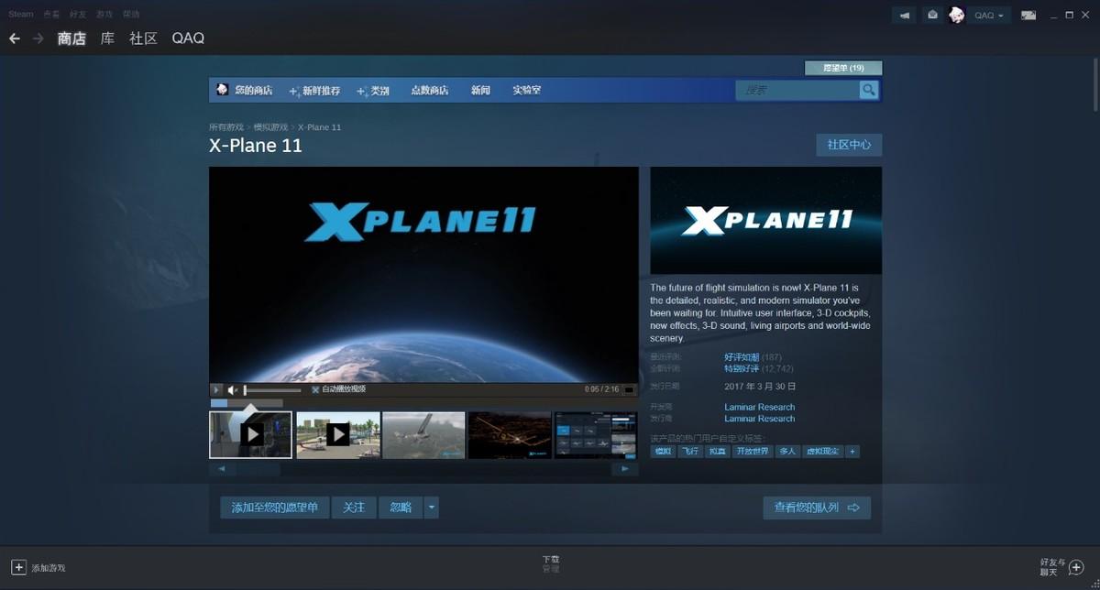
Task: Click 添加至您的愿望单 button
Action: [274, 508]
